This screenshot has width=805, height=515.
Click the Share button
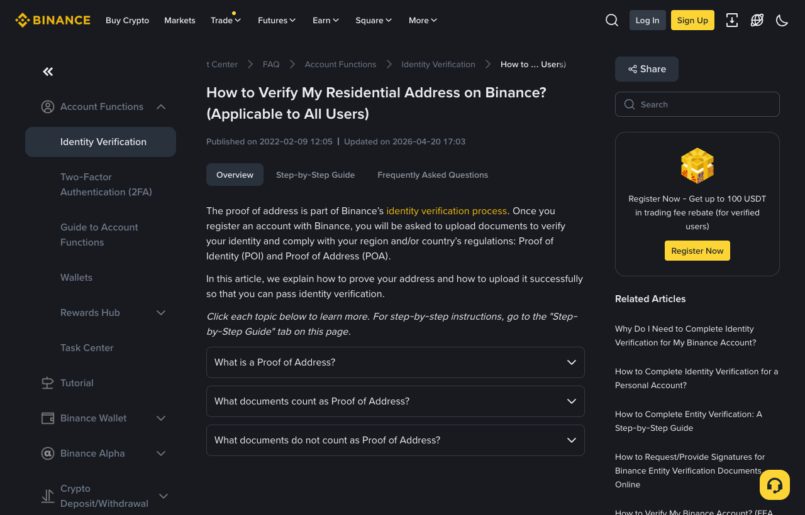click(x=647, y=69)
